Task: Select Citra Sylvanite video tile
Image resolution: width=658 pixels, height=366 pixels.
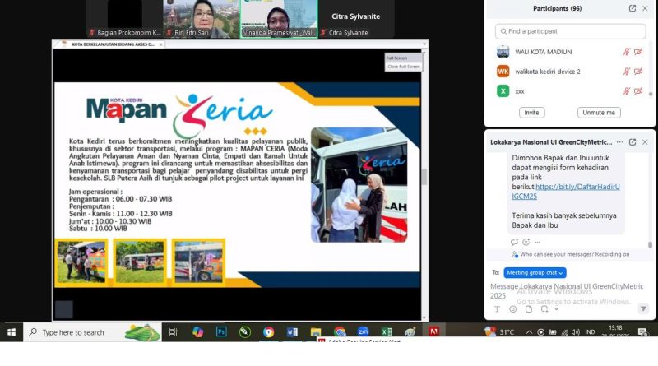Action: point(356,19)
